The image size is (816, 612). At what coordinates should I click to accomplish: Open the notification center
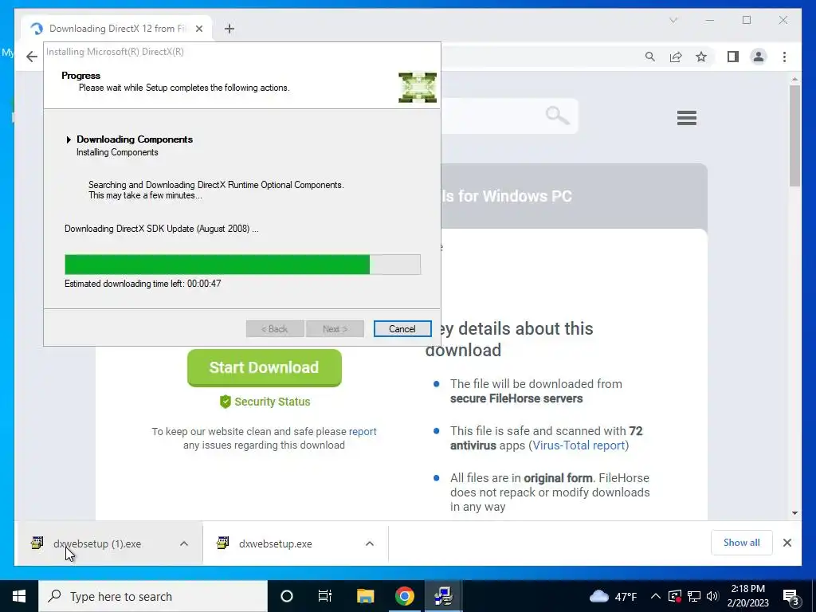click(x=791, y=597)
